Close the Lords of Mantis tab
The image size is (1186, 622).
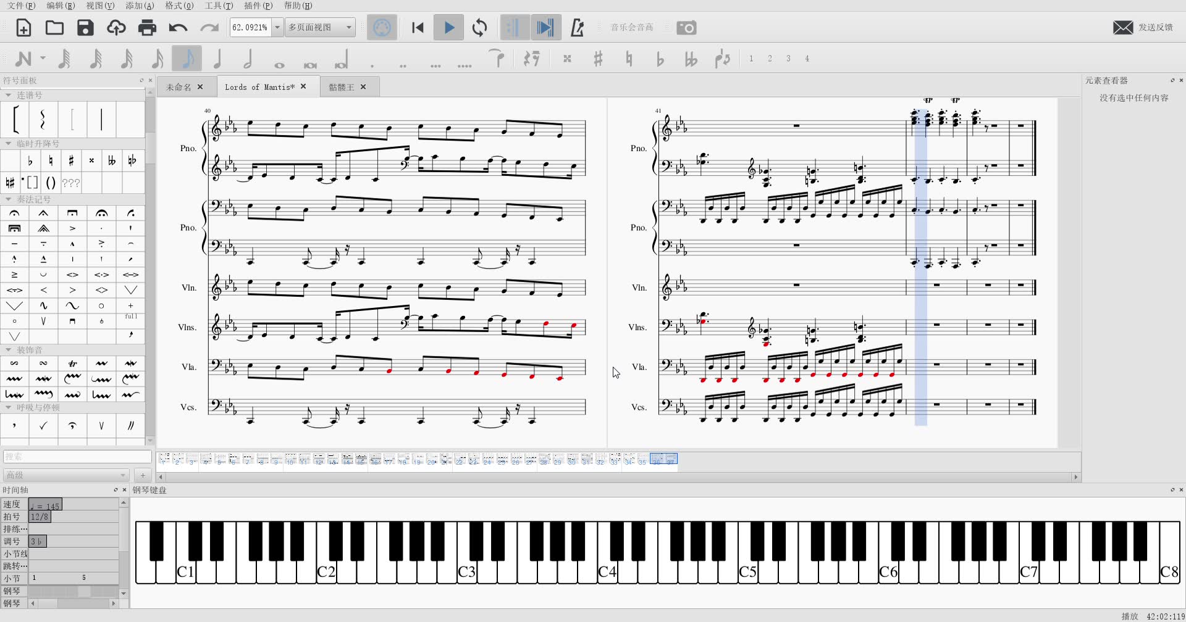click(x=303, y=86)
